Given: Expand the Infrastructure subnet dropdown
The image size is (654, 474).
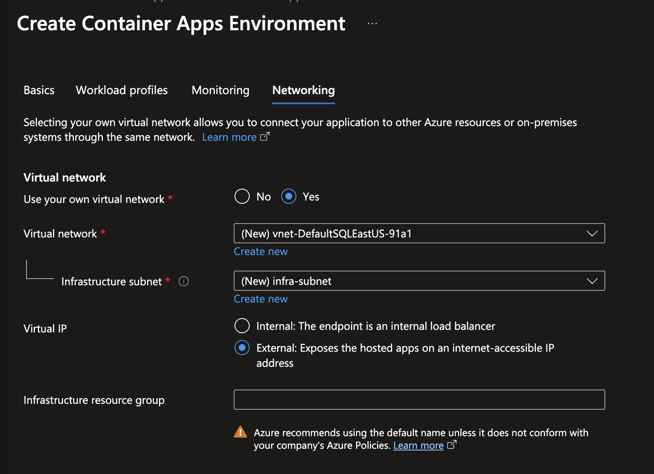Looking at the screenshot, I should 592,281.
